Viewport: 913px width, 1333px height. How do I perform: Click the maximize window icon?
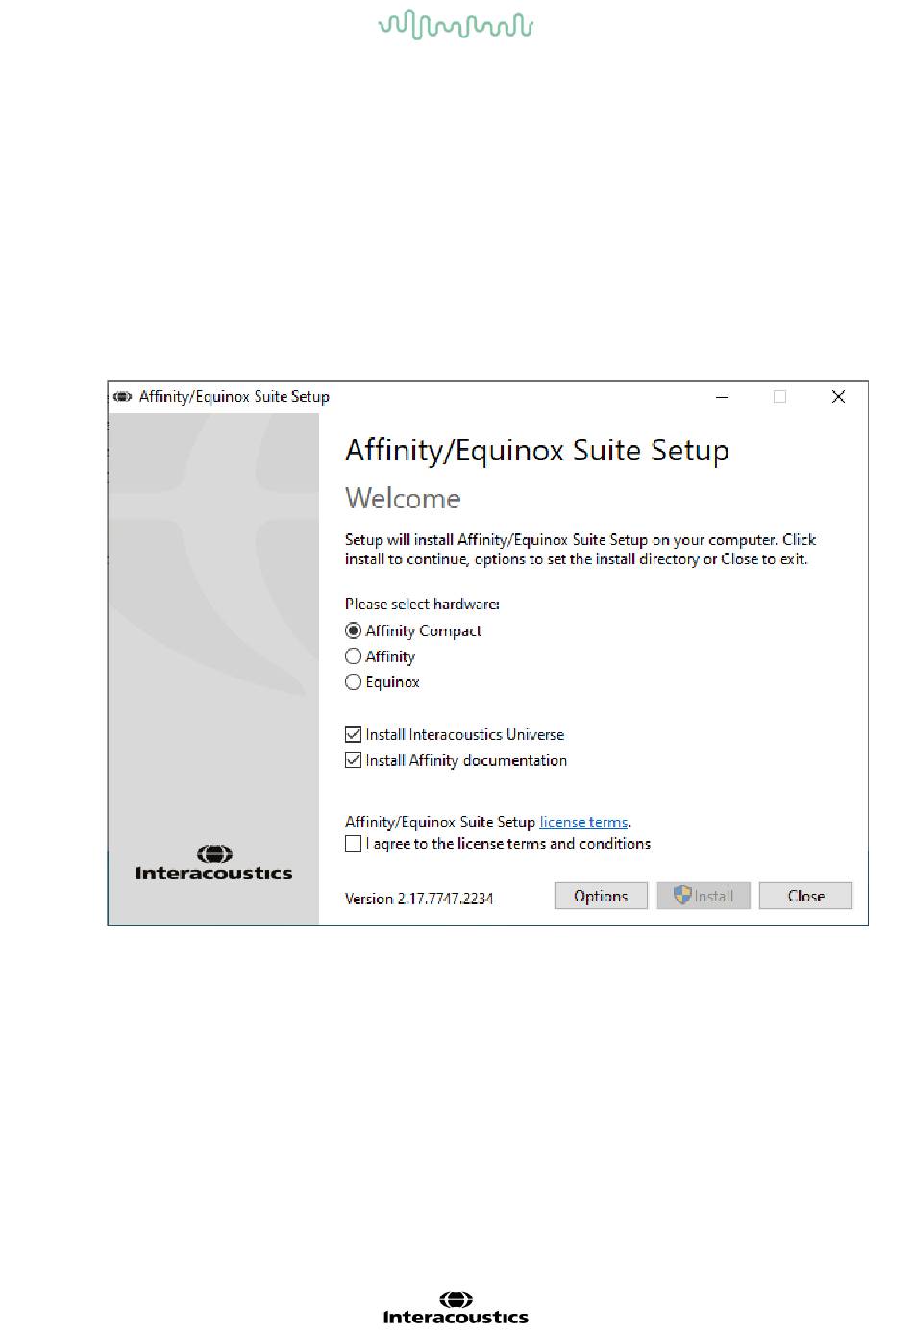779,396
